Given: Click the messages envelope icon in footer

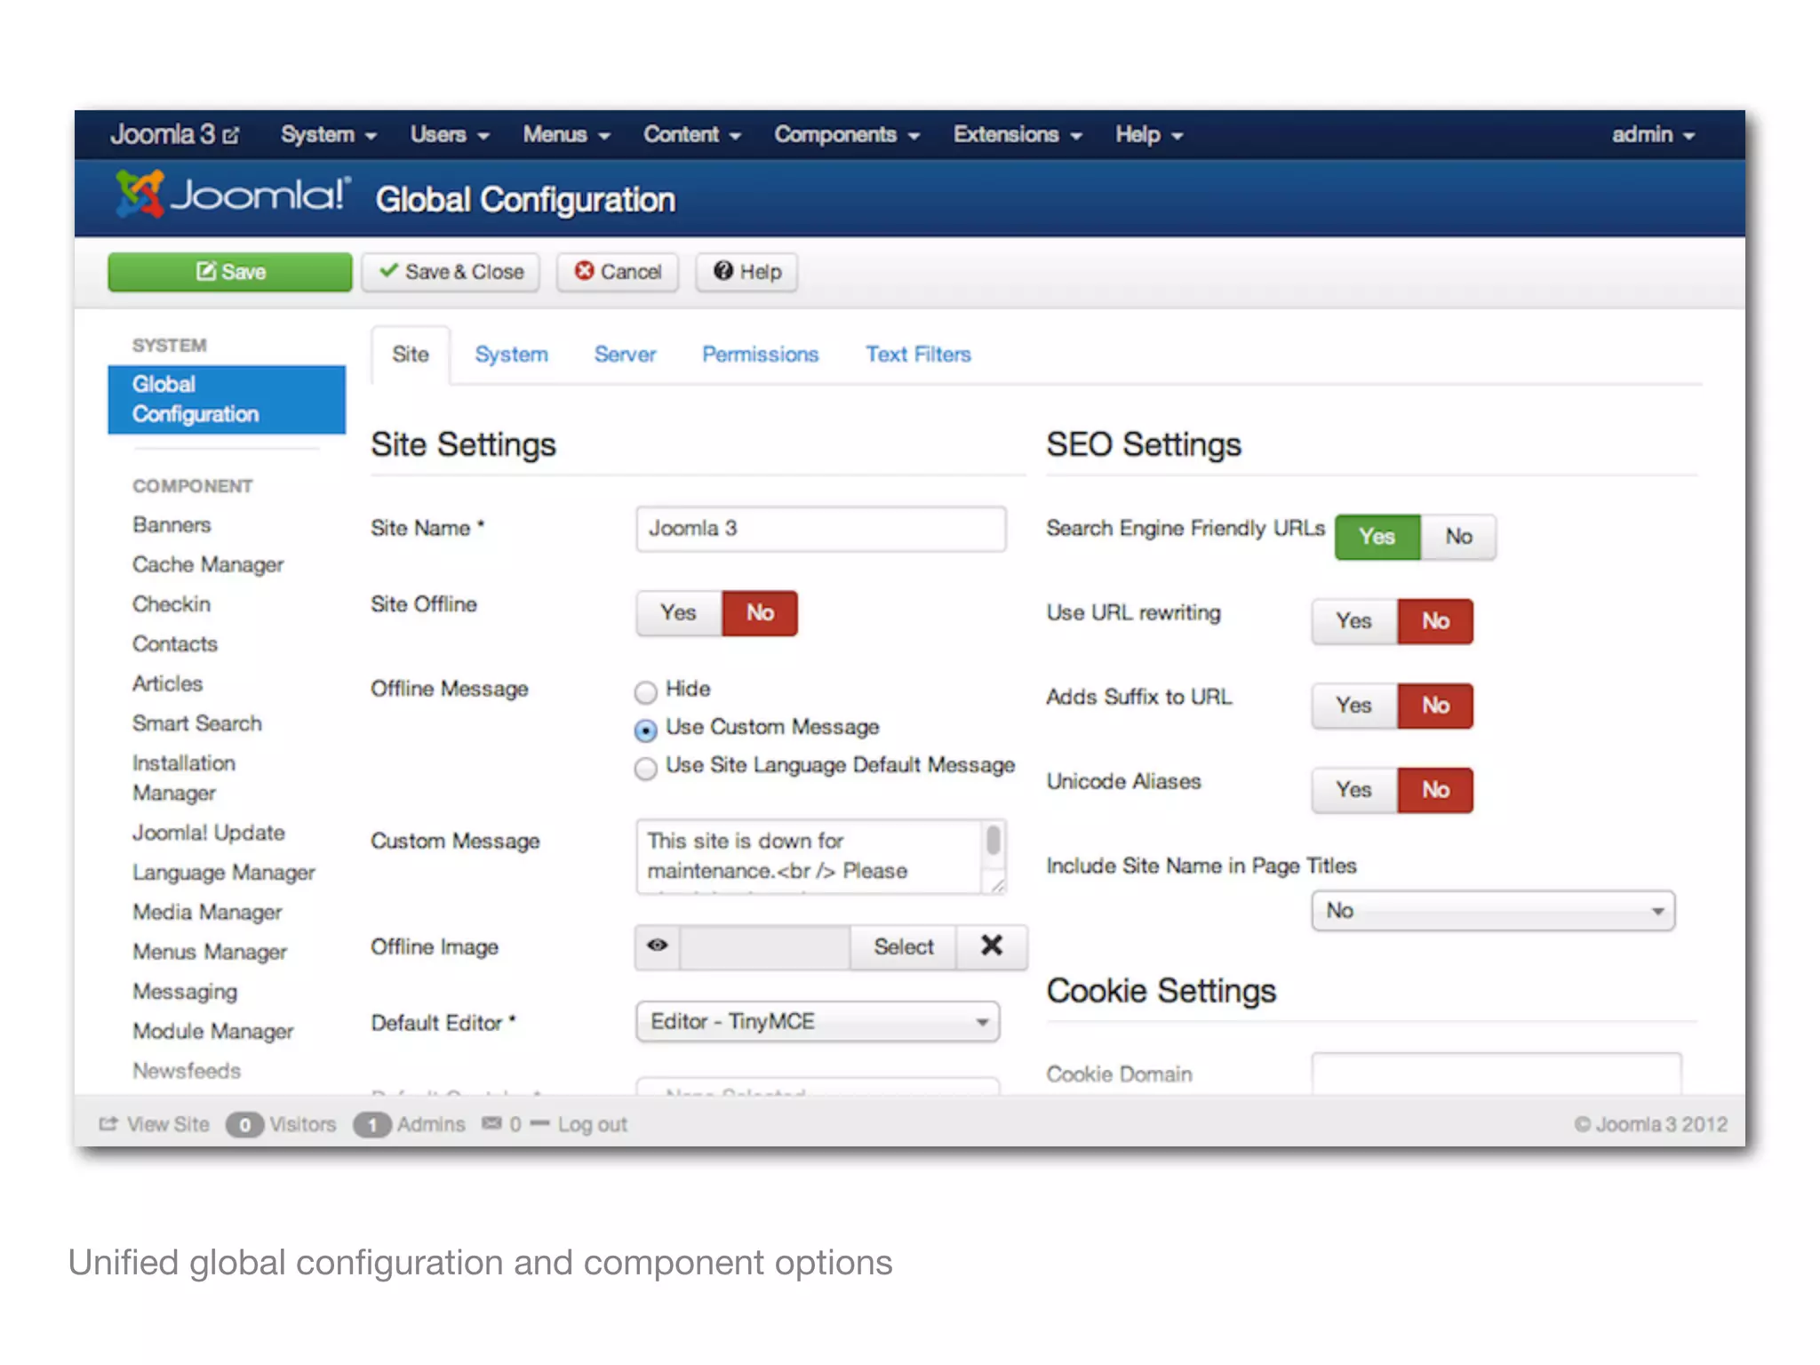Looking at the screenshot, I should (x=491, y=1123).
